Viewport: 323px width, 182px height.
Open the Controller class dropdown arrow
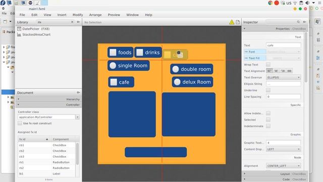coord(77,117)
